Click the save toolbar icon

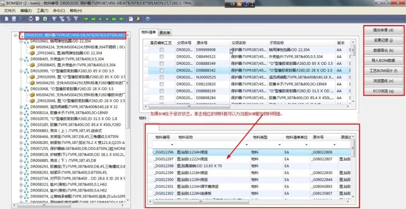coord(14,19)
